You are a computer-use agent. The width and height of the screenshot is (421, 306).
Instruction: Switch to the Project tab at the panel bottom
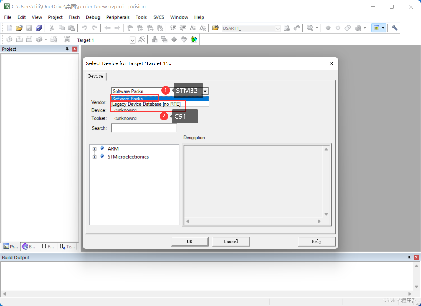pos(10,246)
